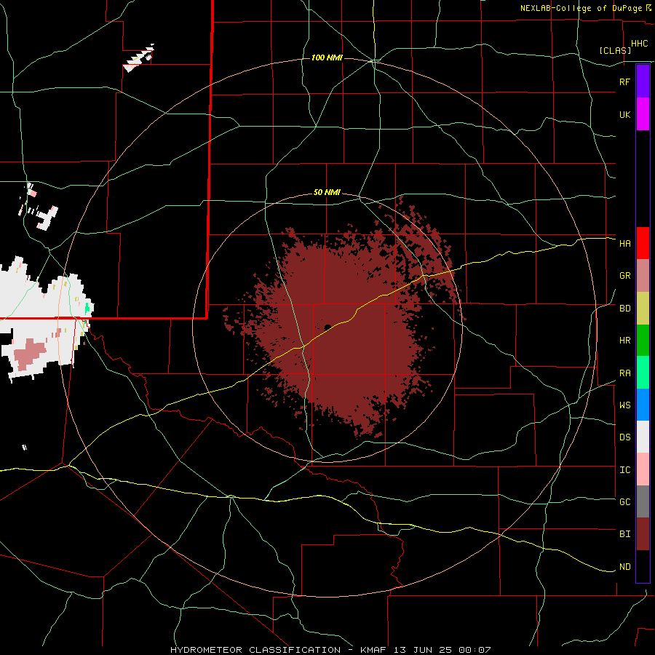Click the WS legend label

624,405
